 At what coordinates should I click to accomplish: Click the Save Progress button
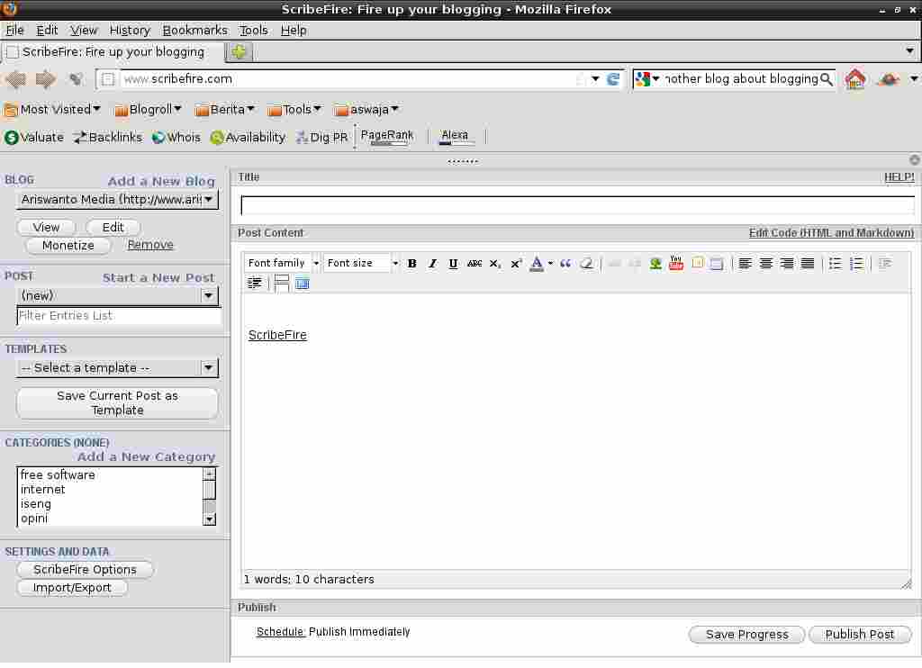point(746,634)
